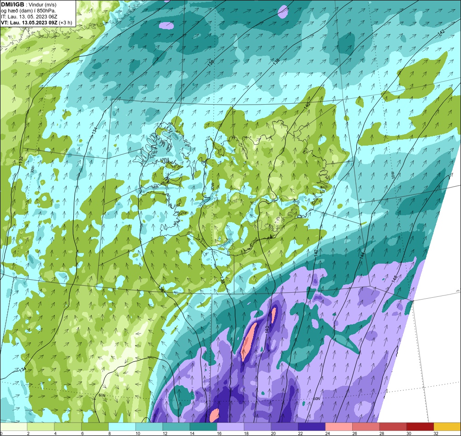Click the '146' height contour label

pos(395,279)
